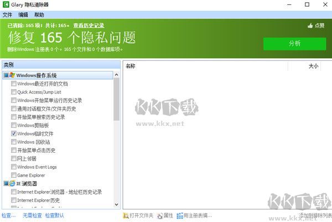Check the Windows剪贴板 checkbox

(14, 125)
